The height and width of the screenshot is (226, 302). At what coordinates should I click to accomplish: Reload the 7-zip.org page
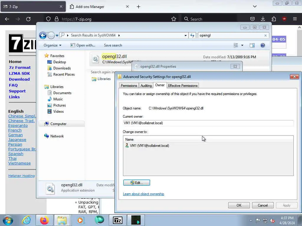[x=28, y=19]
